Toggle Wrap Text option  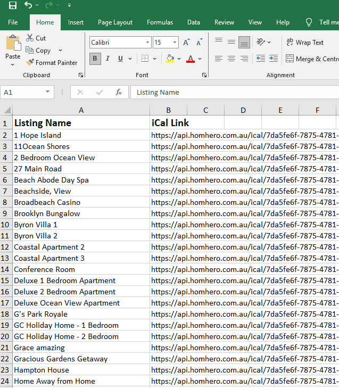click(305, 43)
